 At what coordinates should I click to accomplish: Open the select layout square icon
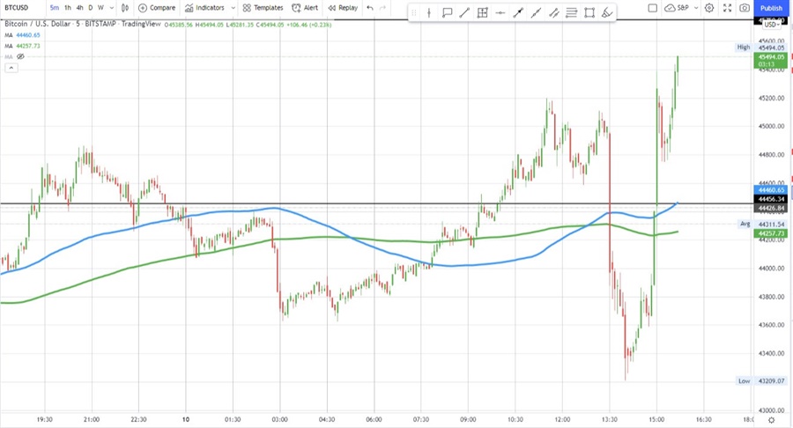652,8
